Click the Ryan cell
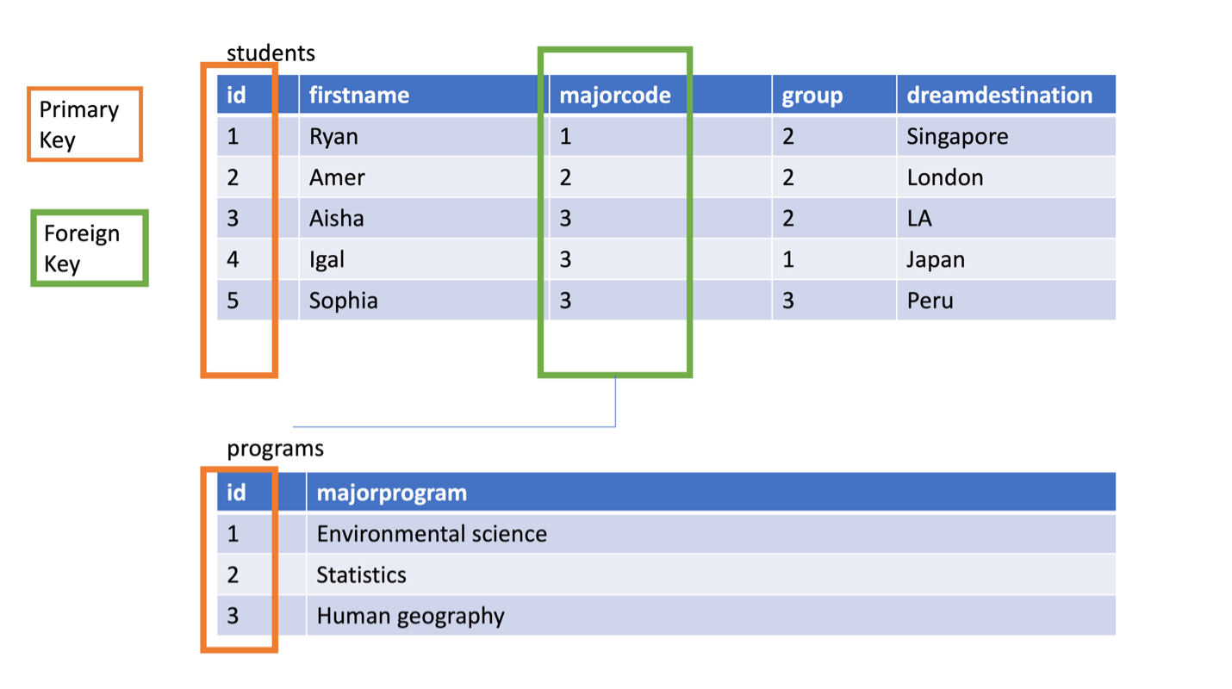 pos(424,136)
